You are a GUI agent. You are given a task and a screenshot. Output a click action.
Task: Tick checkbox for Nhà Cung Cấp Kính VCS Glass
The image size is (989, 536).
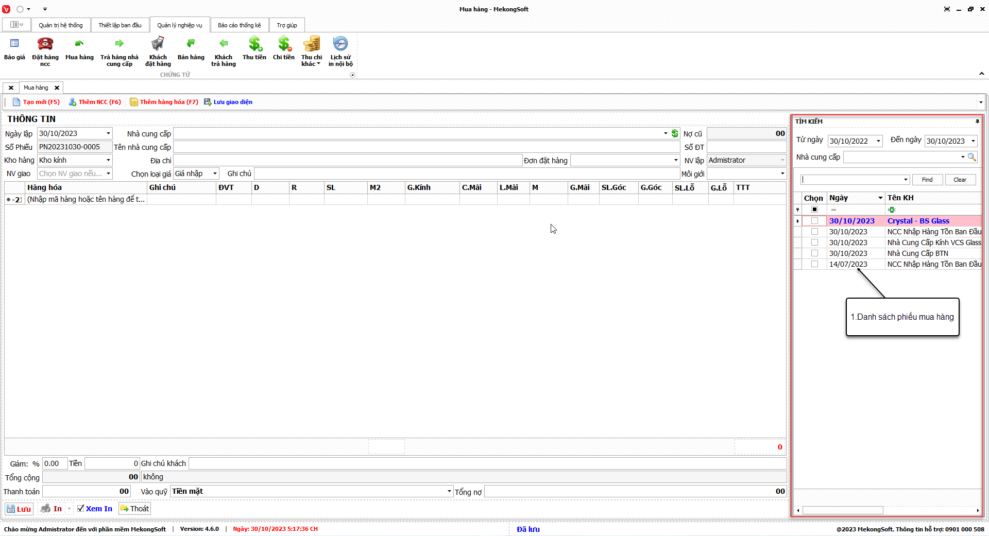pyautogui.click(x=814, y=243)
